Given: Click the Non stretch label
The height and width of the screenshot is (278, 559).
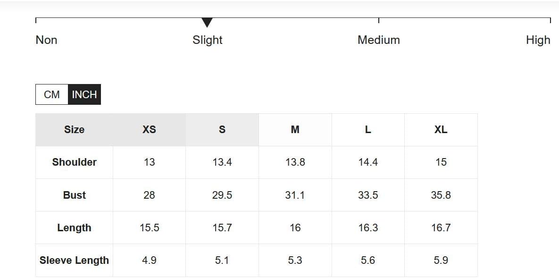Looking at the screenshot, I should 46,40.
